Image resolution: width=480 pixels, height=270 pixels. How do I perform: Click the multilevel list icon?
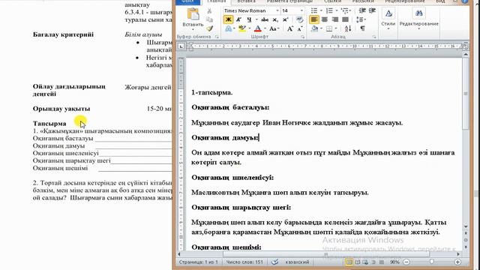(345, 10)
